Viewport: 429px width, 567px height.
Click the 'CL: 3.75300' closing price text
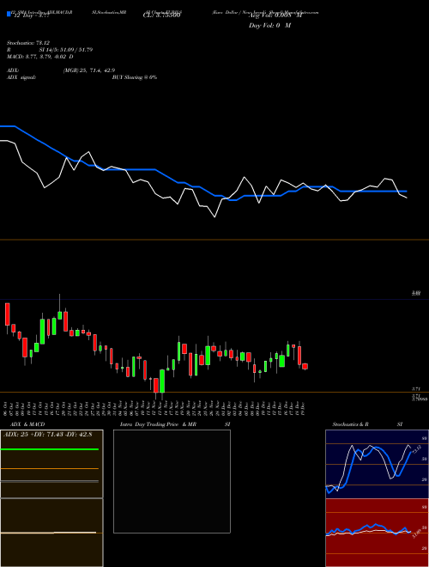[x=162, y=16]
